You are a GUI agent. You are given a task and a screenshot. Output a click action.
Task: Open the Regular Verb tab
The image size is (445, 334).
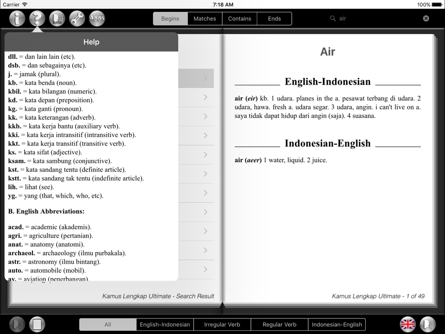[279, 325]
